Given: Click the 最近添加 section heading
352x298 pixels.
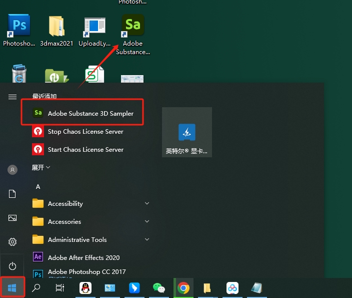Looking at the screenshot, I should pos(44,96).
